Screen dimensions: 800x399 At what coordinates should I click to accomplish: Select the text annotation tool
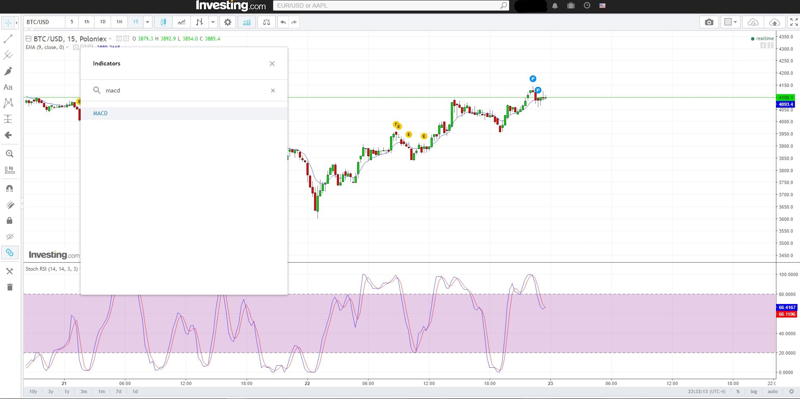pyautogui.click(x=8, y=87)
